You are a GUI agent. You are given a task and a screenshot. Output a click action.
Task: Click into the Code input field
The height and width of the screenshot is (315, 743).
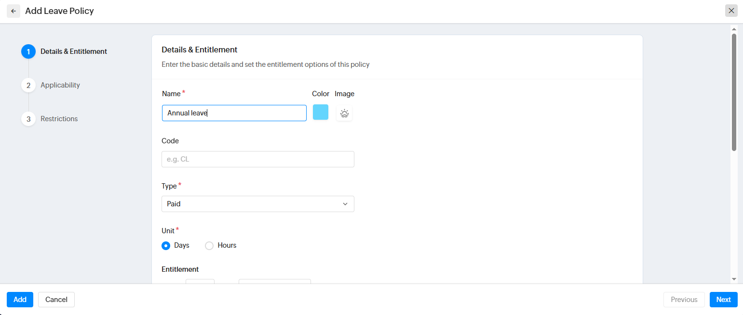[x=257, y=159]
